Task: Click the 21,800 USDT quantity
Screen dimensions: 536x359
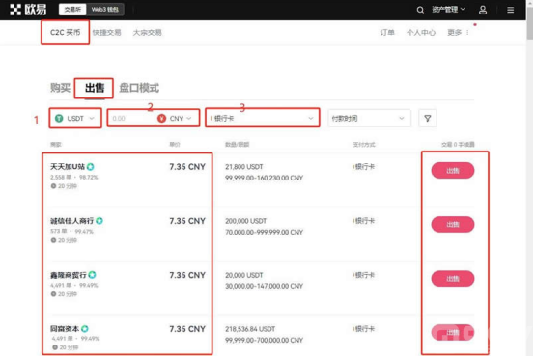Action: [244, 167]
